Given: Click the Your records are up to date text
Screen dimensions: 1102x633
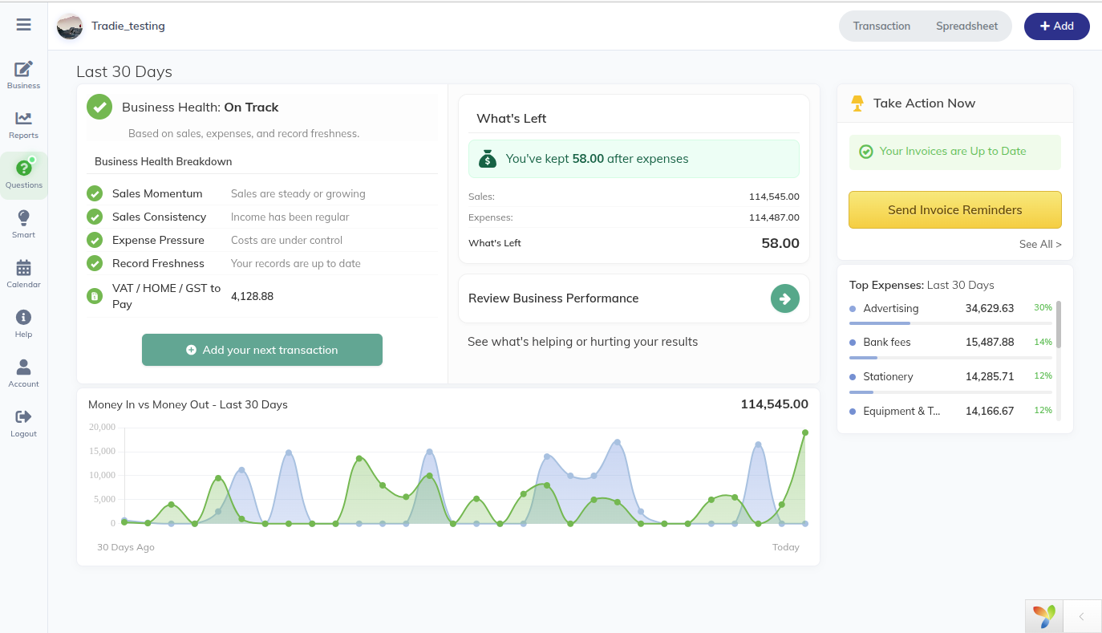Looking at the screenshot, I should 296,263.
